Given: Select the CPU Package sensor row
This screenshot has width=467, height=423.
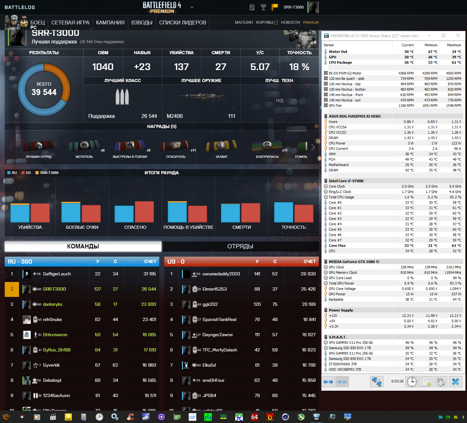Looking at the screenshot, I should (x=393, y=62).
